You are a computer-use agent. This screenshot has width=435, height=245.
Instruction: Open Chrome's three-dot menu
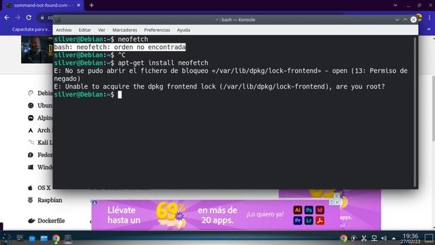(429, 18)
